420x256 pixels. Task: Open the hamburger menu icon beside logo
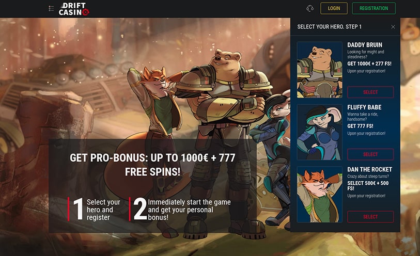click(51, 8)
